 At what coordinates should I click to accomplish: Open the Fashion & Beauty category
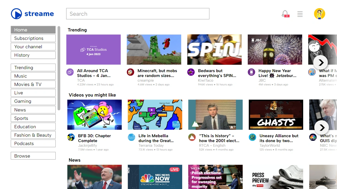(33, 135)
